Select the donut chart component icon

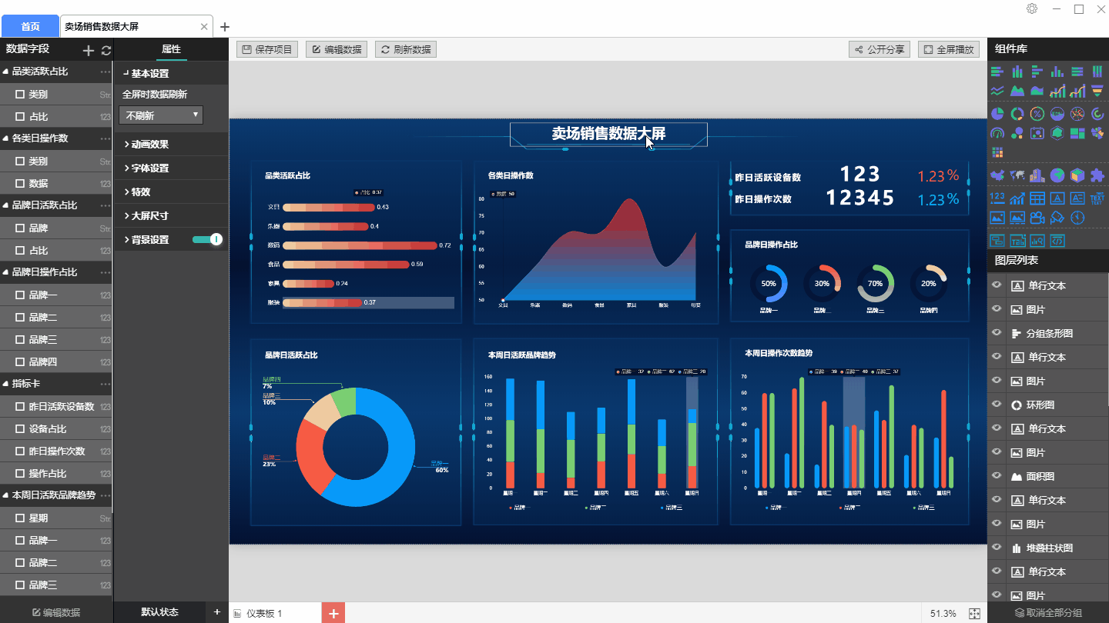(1017, 114)
